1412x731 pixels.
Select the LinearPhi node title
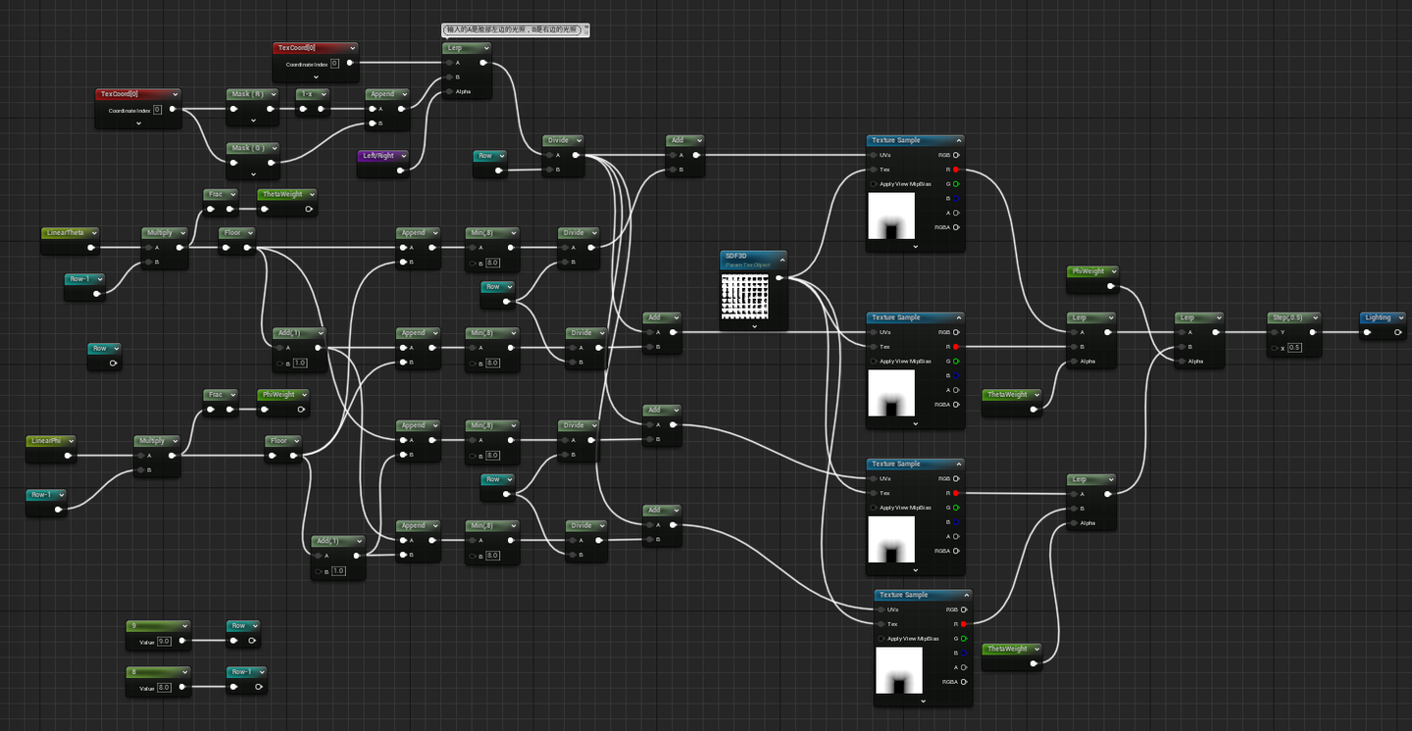46,441
